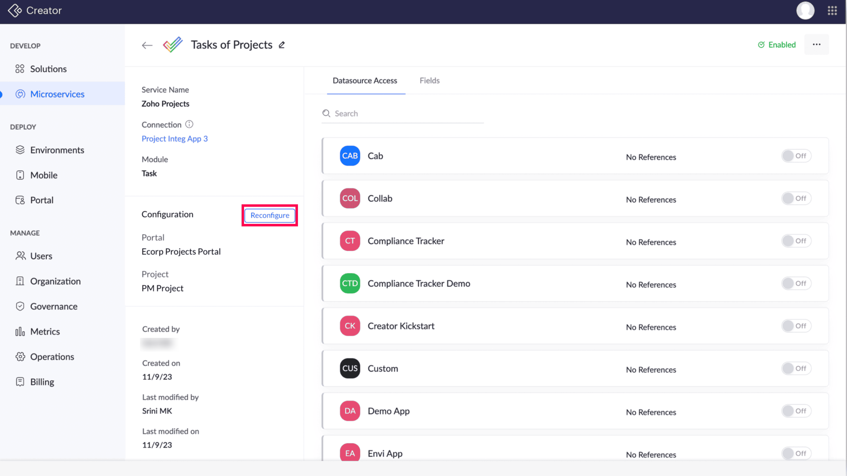Click the Enabled status indicator
The width and height of the screenshot is (847, 476).
[777, 45]
